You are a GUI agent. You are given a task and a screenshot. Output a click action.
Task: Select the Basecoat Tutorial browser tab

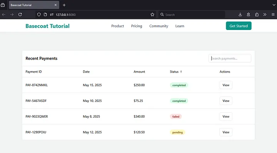click(x=34, y=5)
